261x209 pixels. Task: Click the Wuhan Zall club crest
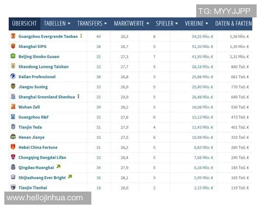coord(13,107)
